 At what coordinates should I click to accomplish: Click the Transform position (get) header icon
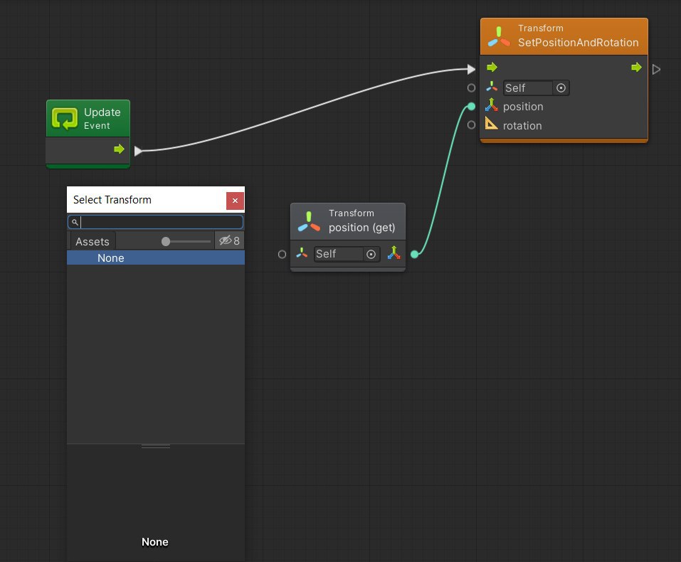(309, 221)
